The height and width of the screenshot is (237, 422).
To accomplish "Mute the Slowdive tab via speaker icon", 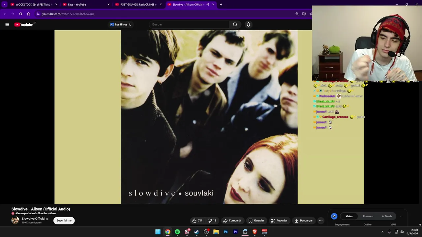I will pos(208,5).
